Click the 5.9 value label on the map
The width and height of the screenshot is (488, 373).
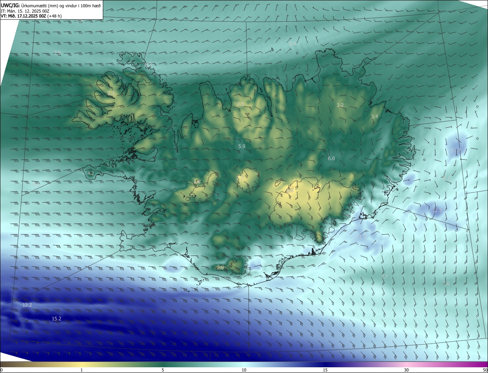[242, 146]
